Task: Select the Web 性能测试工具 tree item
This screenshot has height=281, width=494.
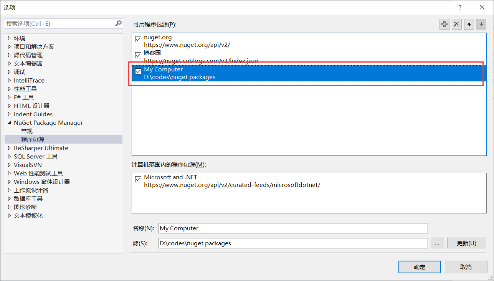Action: click(38, 174)
